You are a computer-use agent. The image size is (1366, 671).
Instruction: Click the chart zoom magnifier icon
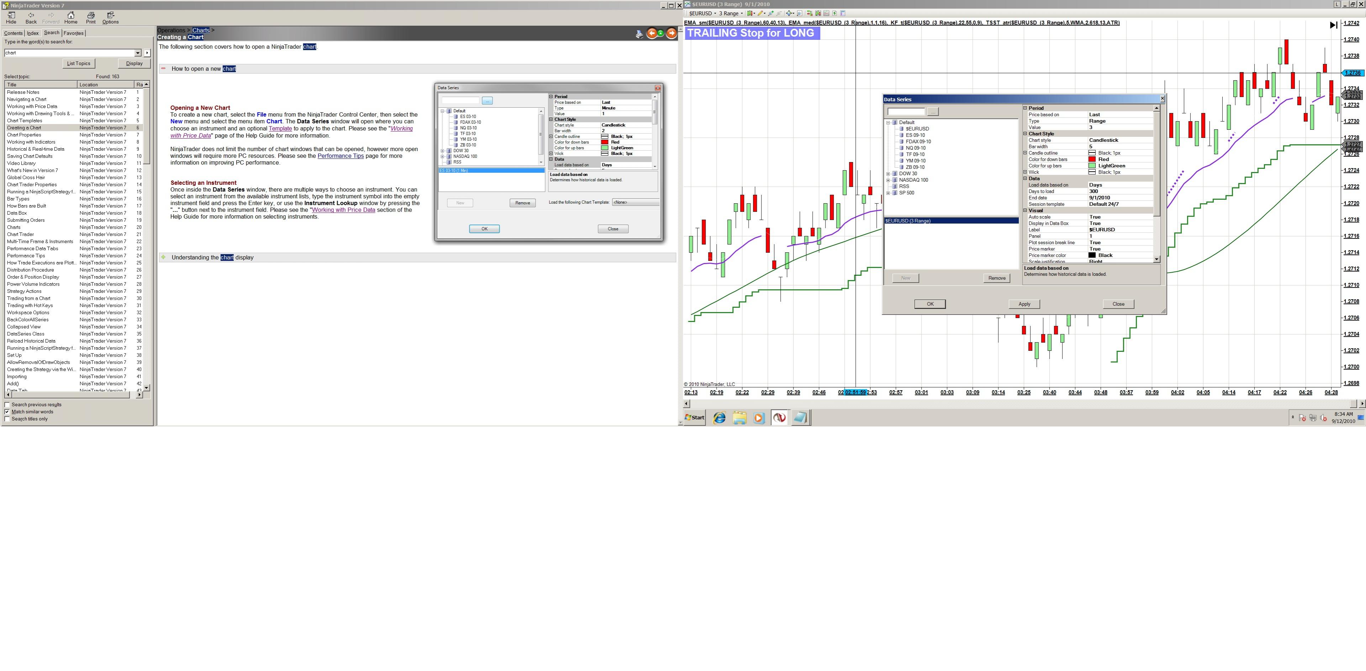(x=771, y=13)
